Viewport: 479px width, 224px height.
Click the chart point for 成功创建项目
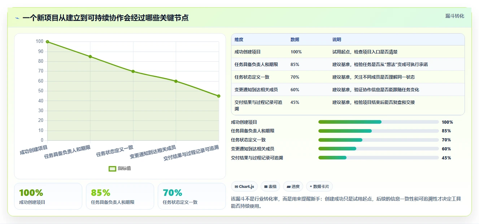click(x=47, y=42)
